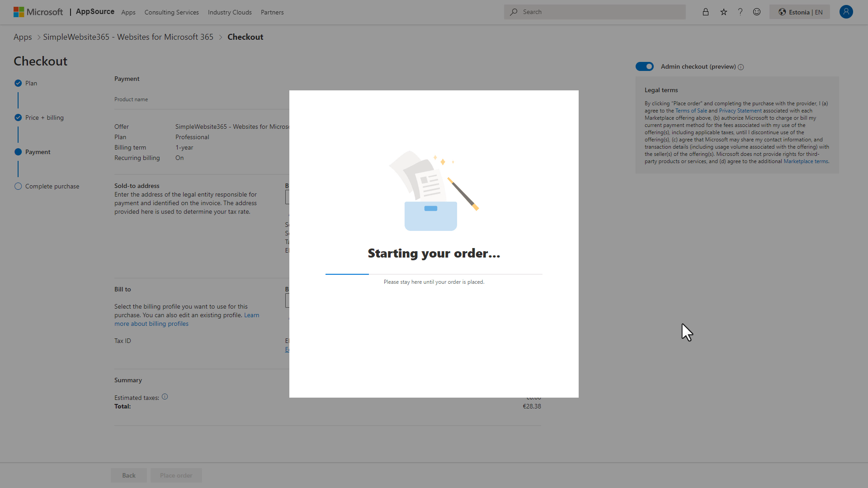Select the Price + billing step
Image resolution: width=868 pixels, height=488 pixels.
pyautogui.click(x=39, y=117)
